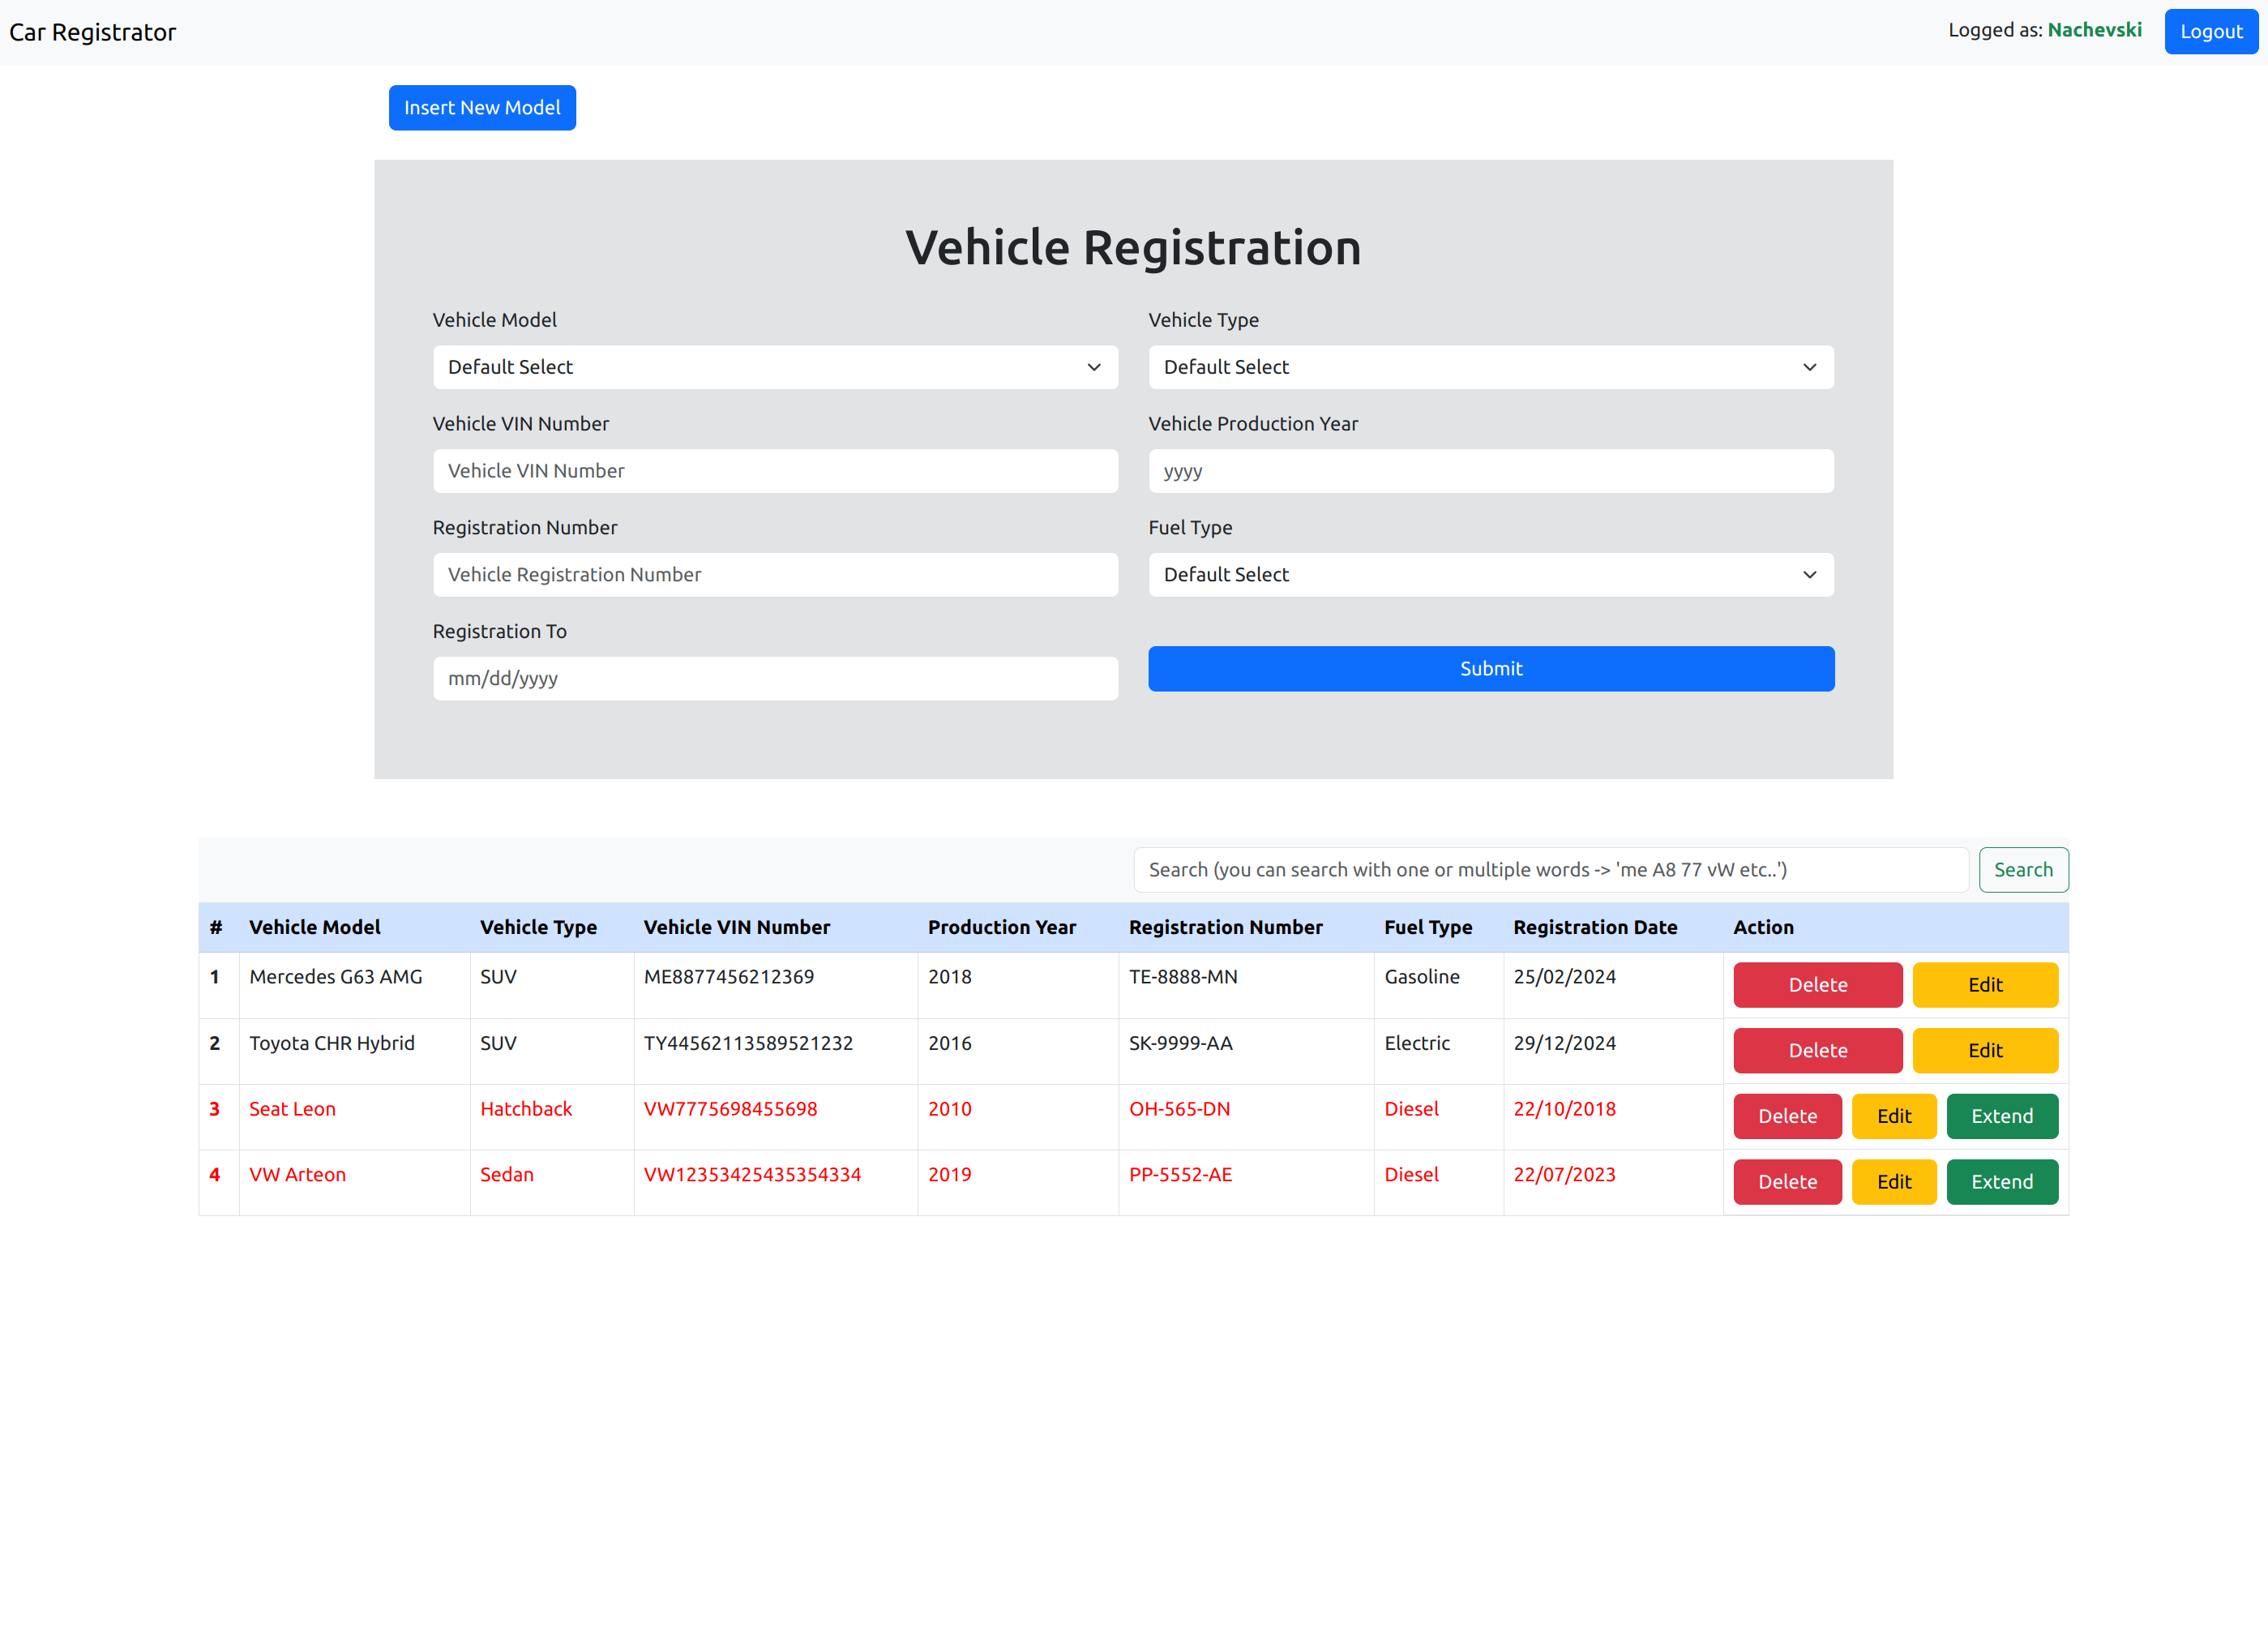Click the Nachevski username text
This screenshot has height=1645, width=2268.
tap(2095, 30)
